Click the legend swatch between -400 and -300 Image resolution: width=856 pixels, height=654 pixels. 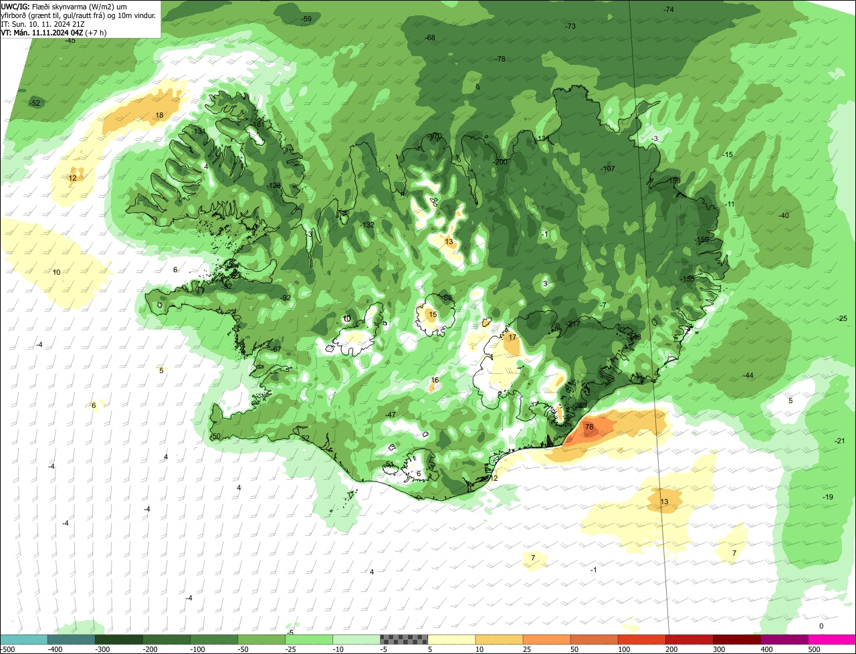tap(71, 639)
